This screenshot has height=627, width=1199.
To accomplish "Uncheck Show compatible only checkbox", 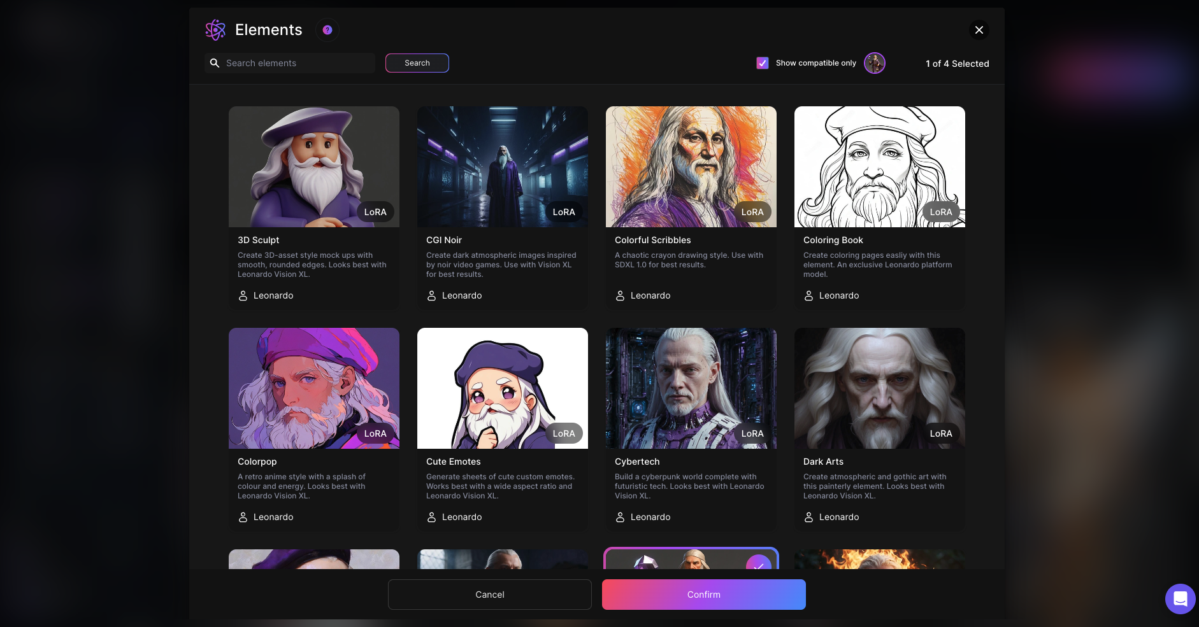I will tap(762, 63).
